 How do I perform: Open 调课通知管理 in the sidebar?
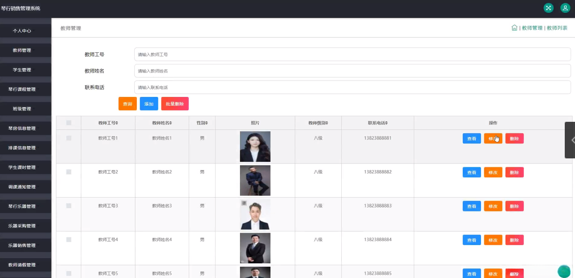point(26,187)
